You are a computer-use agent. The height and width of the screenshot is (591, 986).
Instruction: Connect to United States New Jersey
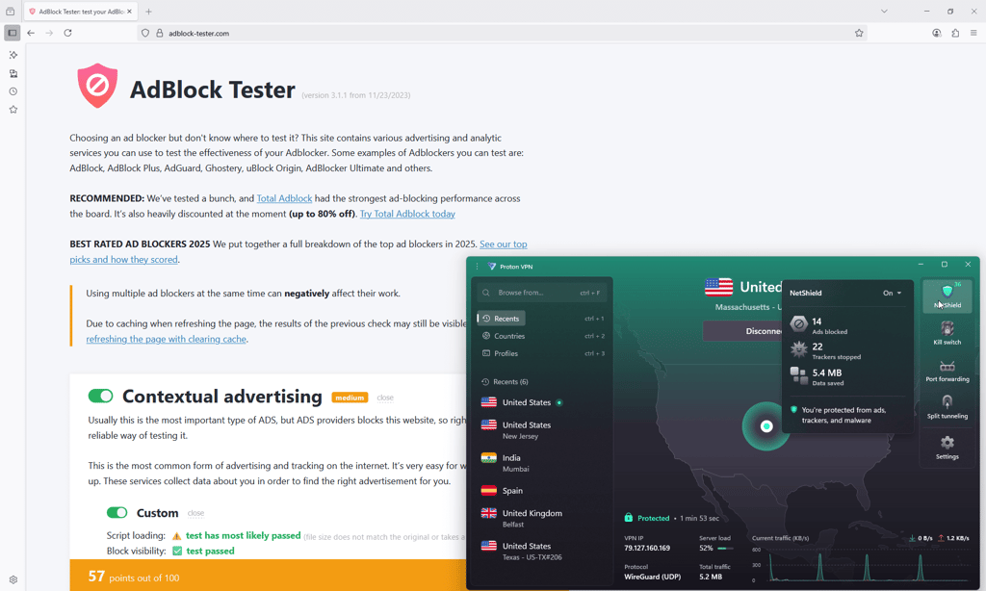(541, 430)
